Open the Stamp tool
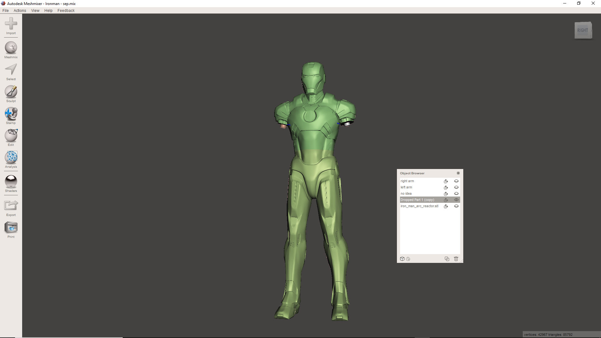The height and width of the screenshot is (338, 601). pos(11,114)
